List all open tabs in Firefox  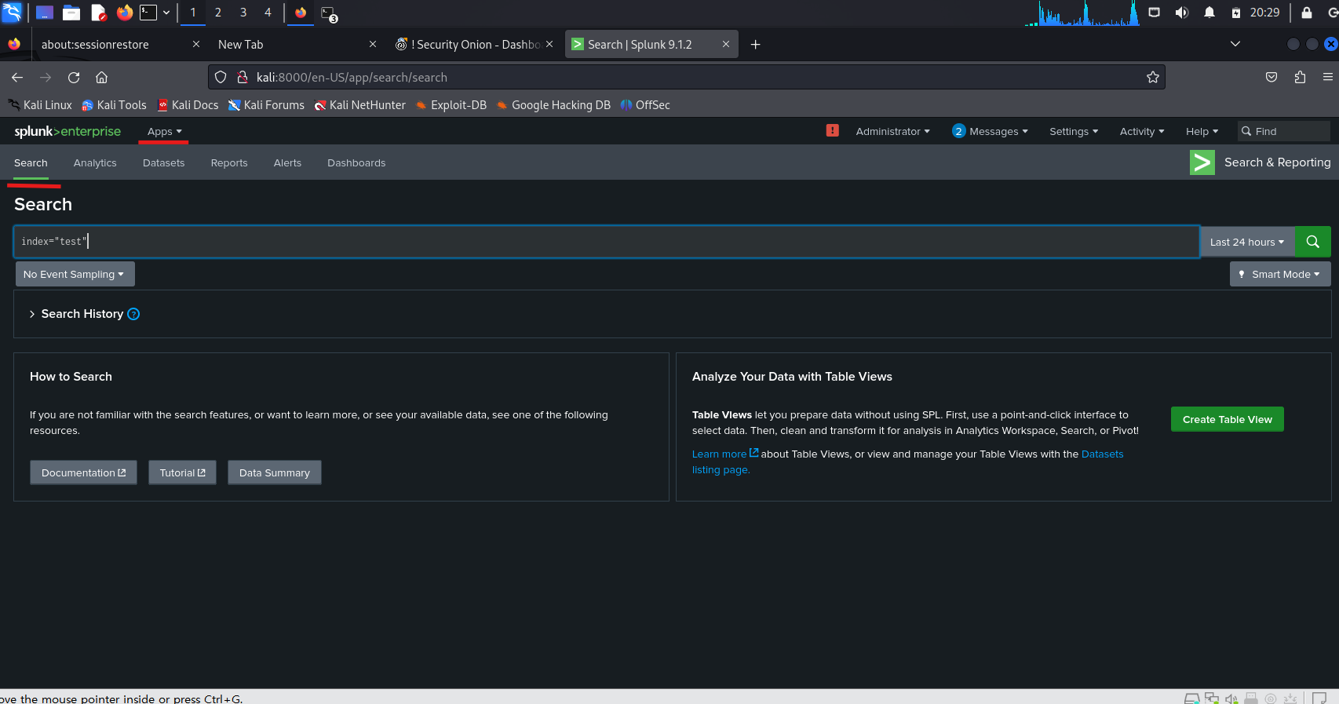tap(1235, 45)
